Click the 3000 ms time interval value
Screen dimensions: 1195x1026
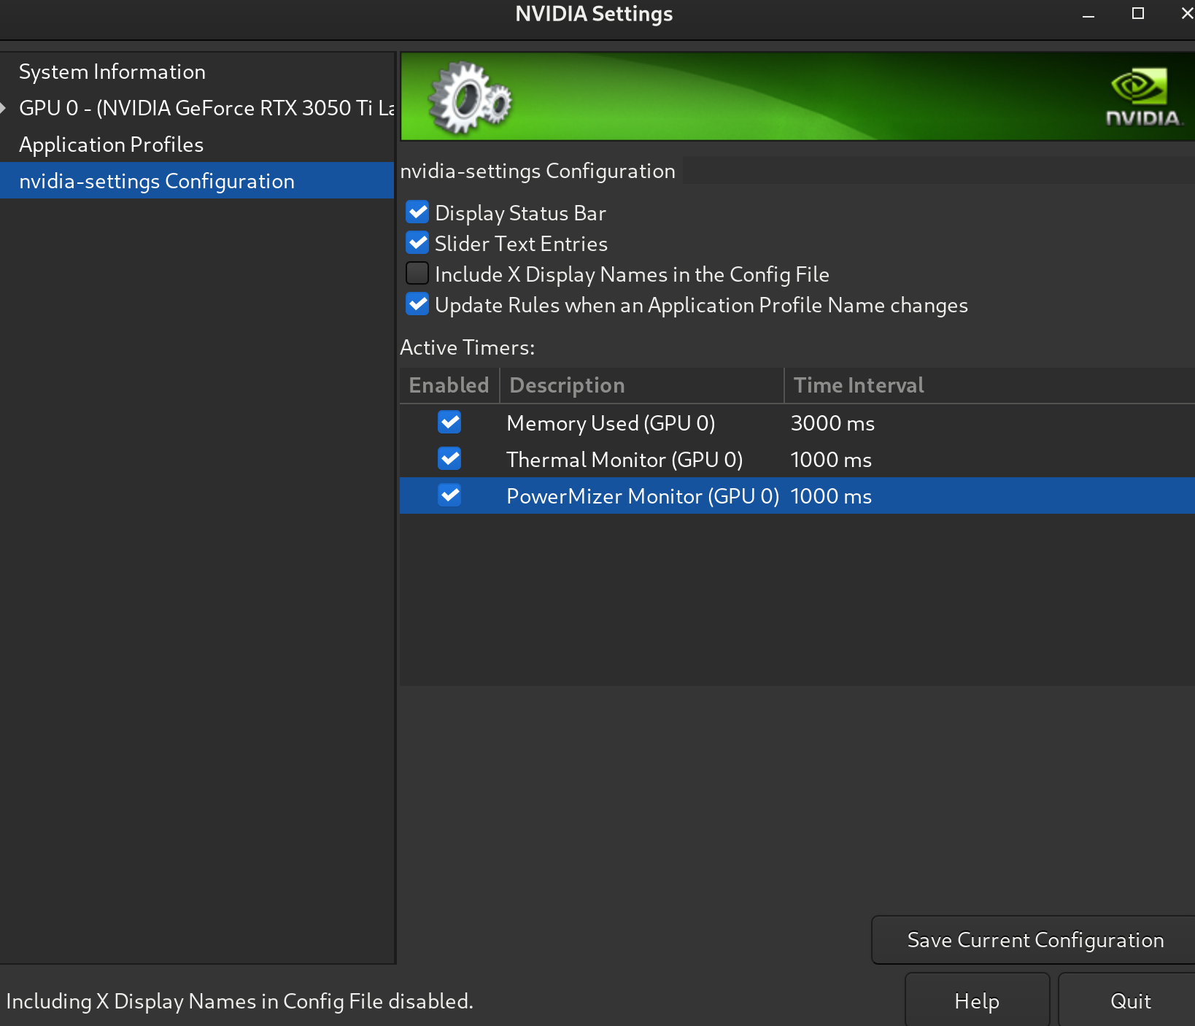point(832,423)
